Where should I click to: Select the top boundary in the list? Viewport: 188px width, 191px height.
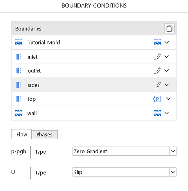coord(94,99)
